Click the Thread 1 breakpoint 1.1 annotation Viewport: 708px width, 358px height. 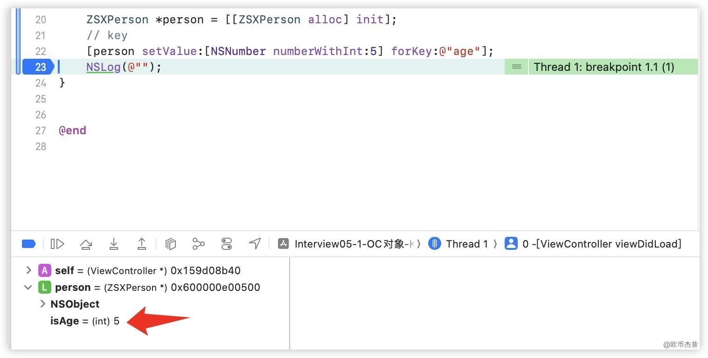(x=604, y=67)
